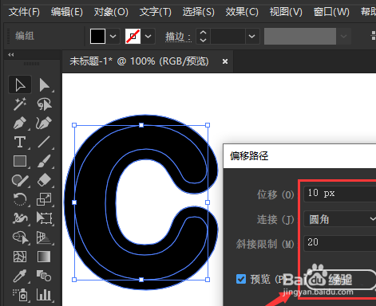The width and height of the screenshot is (376, 306).
Task: Select the Scale tool
Action: click(x=44, y=199)
